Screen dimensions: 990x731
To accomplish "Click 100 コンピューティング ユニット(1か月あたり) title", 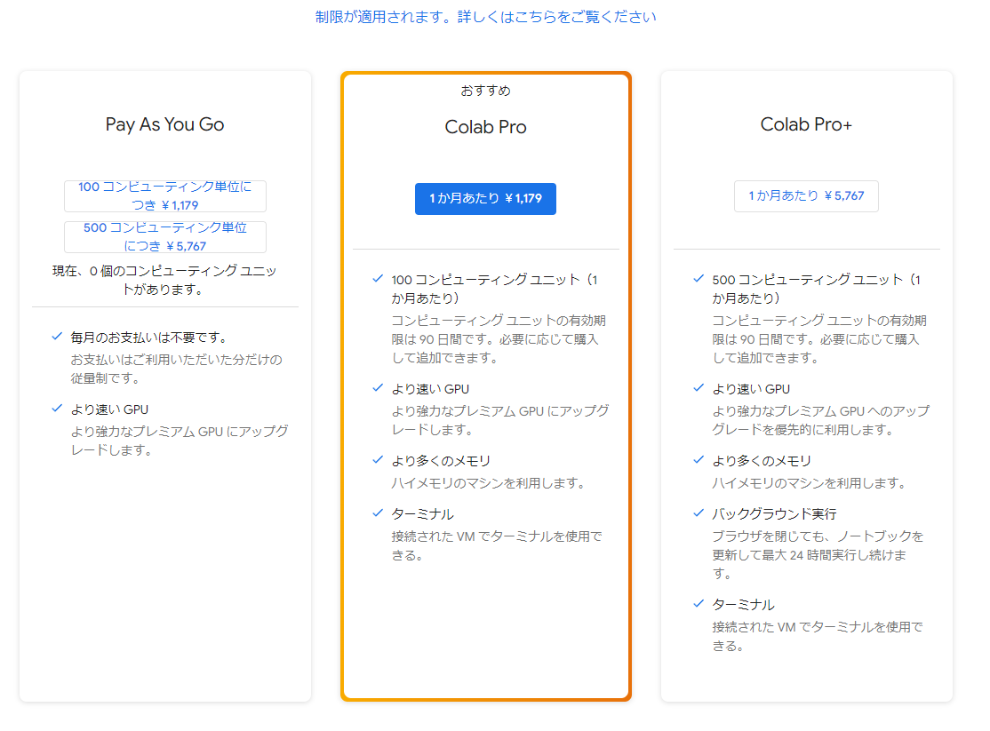I will pyautogui.click(x=494, y=289).
